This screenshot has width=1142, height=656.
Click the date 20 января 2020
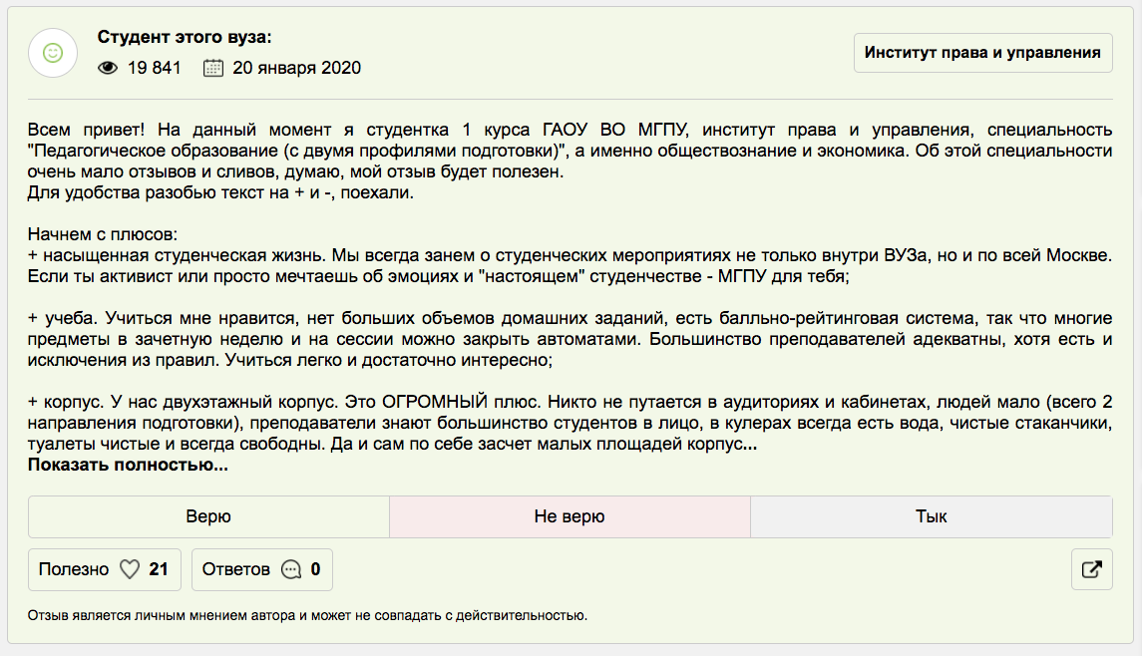(x=296, y=68)
